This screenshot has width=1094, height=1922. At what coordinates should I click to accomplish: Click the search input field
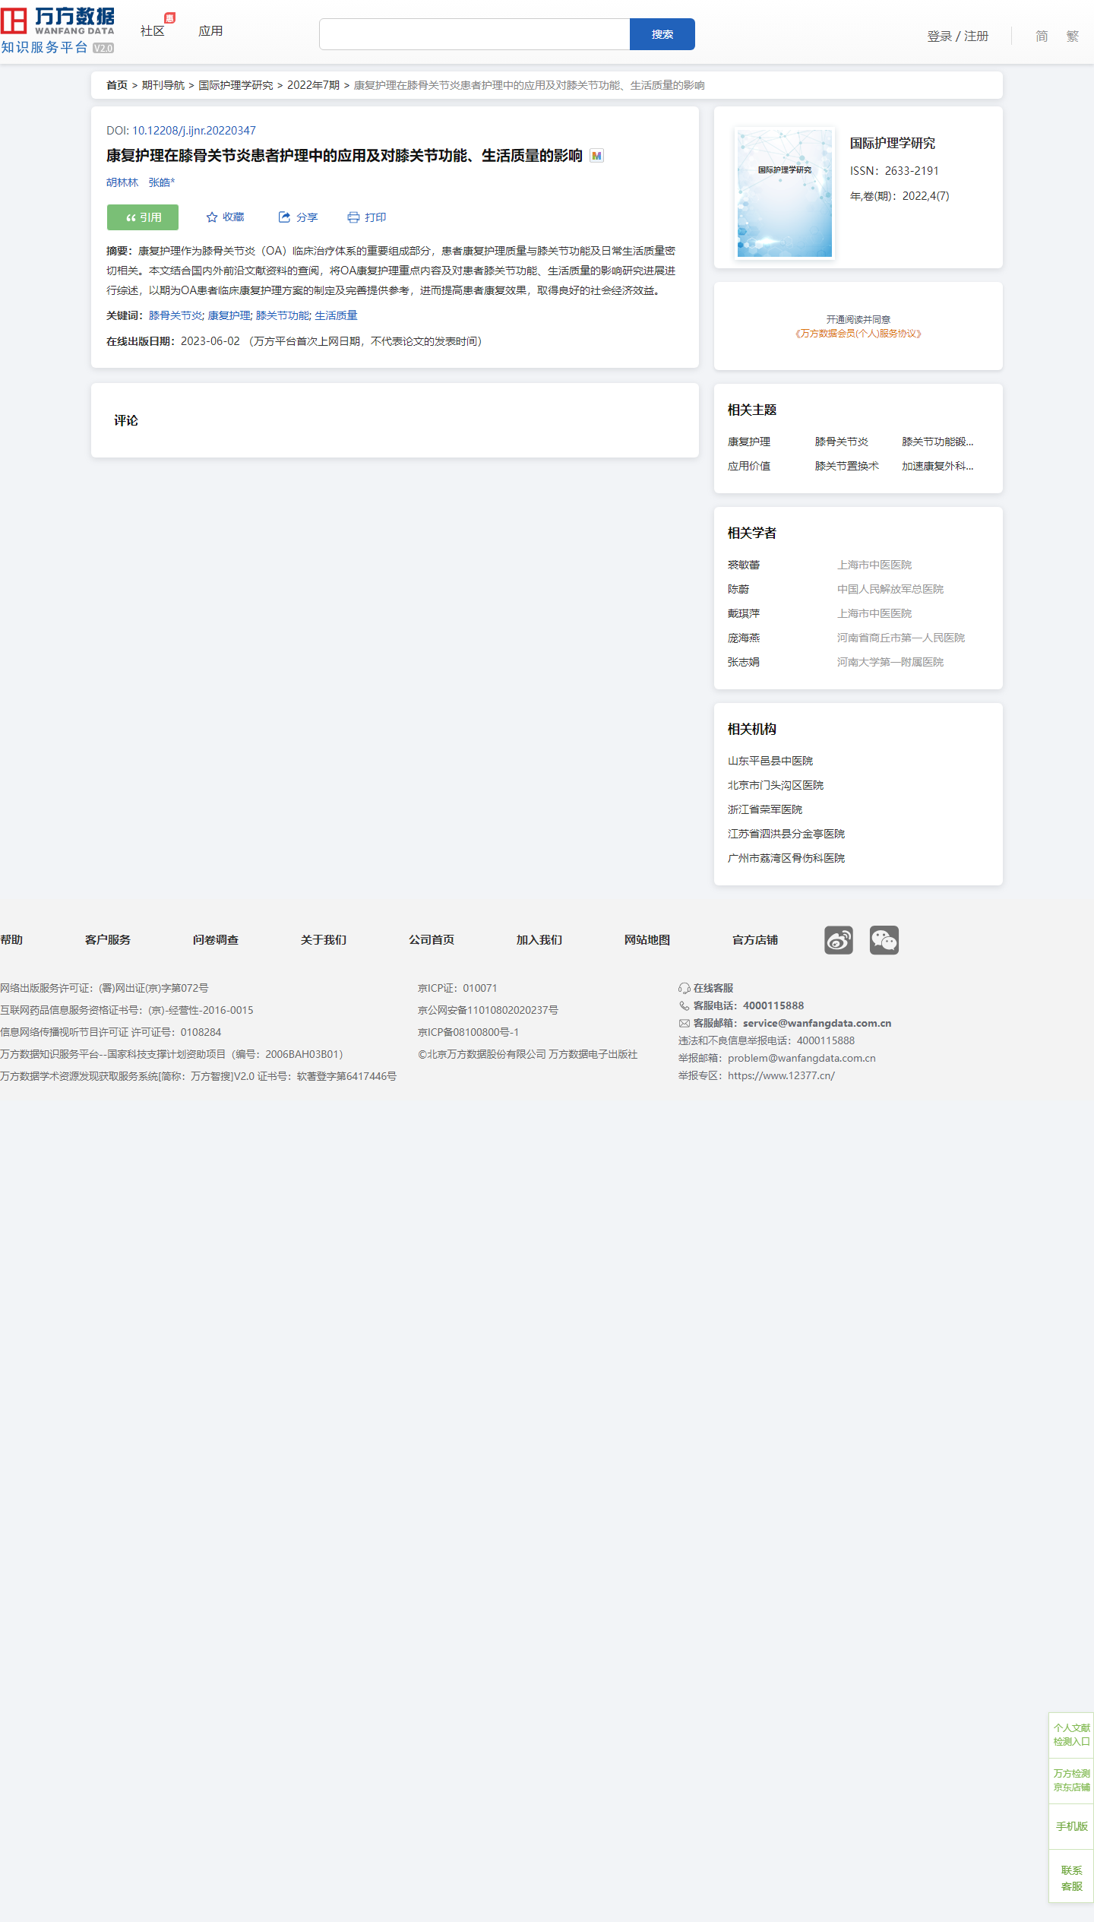475,34
